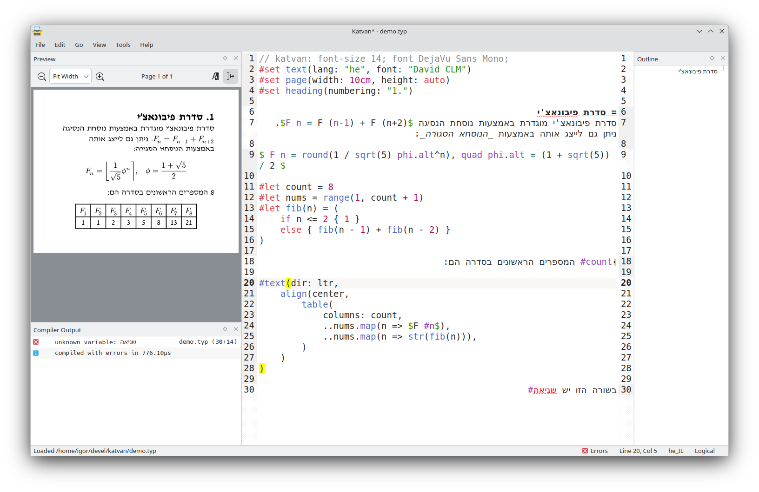Viewport: 759px width, 492px height.
Task: Click the Line 20, Col 5 position indicator
Action: 638,450
